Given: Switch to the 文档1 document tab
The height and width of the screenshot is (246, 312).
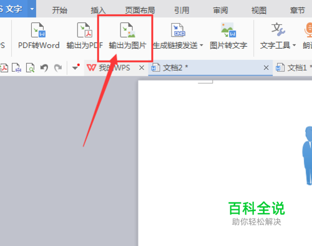Looking at the screenshot, I should click(293, 68).
